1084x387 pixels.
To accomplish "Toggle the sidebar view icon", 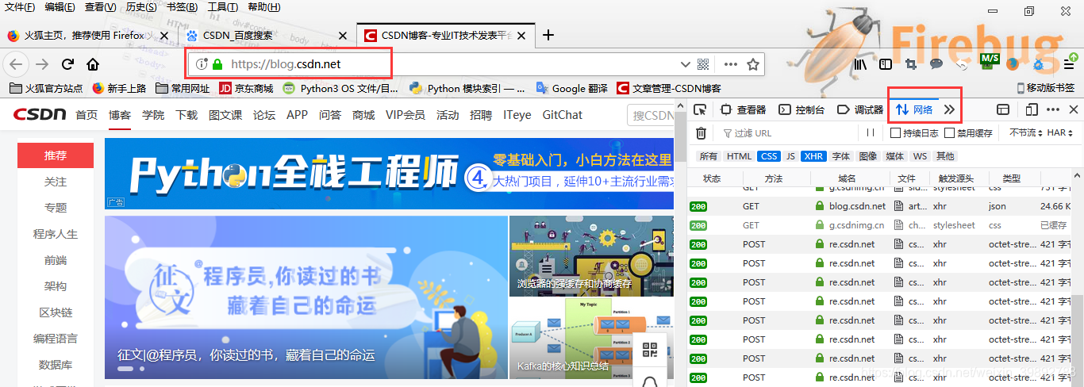I will coord(886,64).
